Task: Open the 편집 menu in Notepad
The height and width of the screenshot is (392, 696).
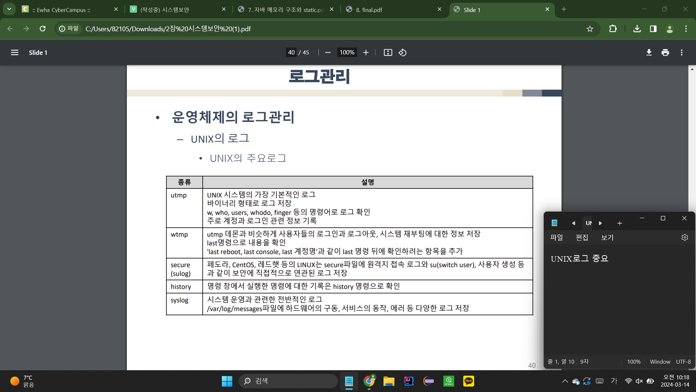Action: (582, 237)
